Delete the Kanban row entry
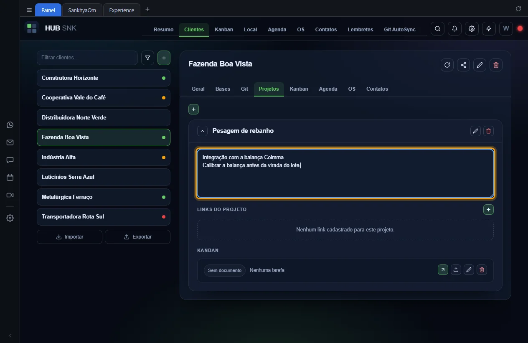This screenshot has width=528, height=343. 482,270
